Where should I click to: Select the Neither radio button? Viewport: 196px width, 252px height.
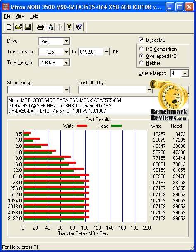point(141,63)
